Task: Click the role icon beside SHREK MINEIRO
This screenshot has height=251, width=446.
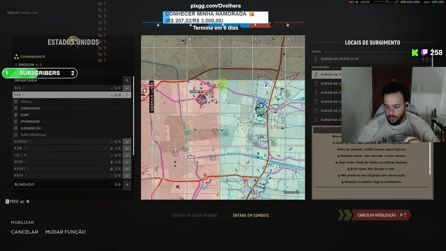Action: [16, 135]
